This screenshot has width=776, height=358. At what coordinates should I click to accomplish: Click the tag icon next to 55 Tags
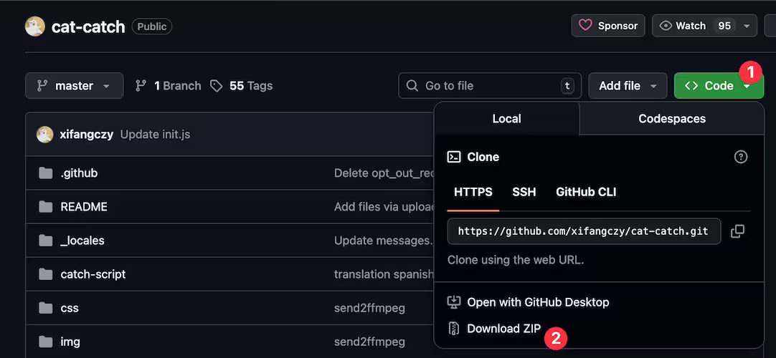(x=216, y=86)
